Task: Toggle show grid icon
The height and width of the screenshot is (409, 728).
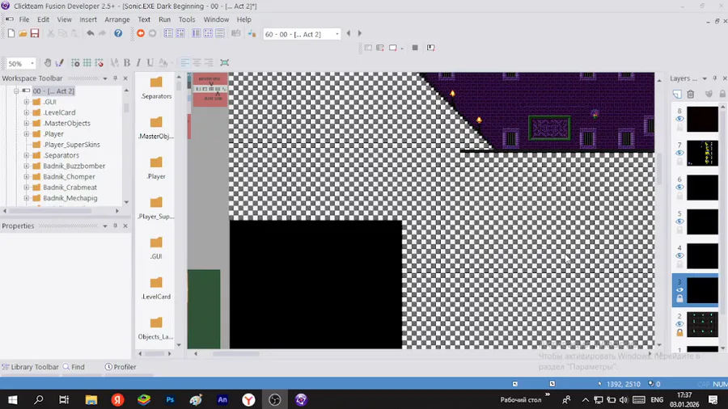Action: pos(87,62)
